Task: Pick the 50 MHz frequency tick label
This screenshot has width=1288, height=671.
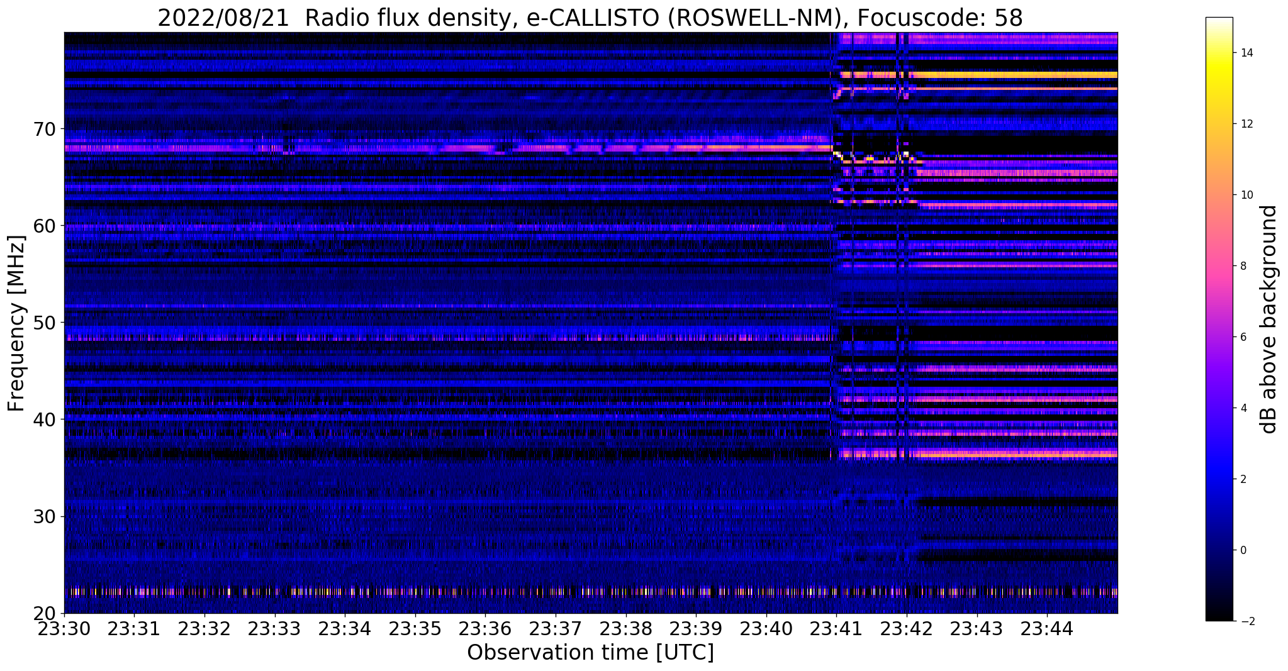Action: click(x=43, y=323)
